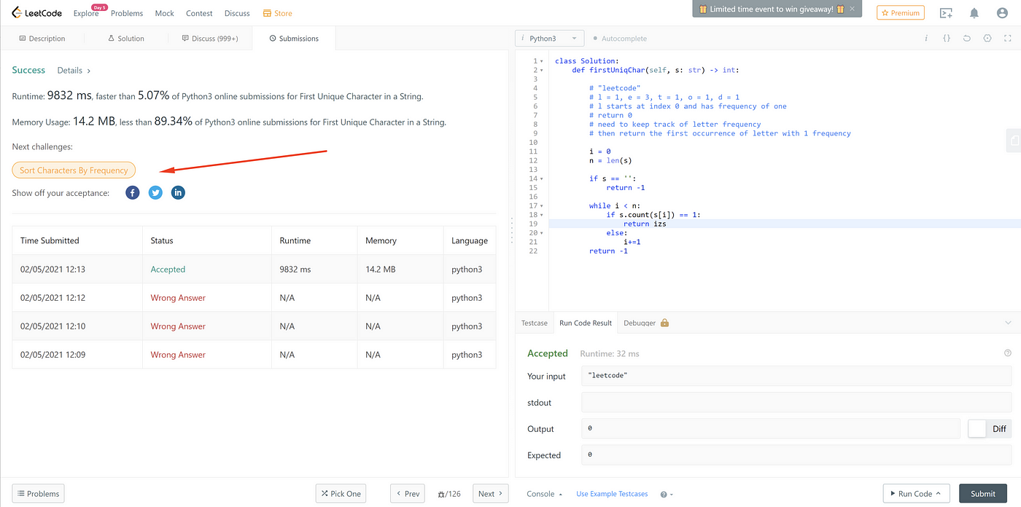The width and height of the screenshot is (1021, 507).
Task: Submit the solution
Action: tap(982, 493)
